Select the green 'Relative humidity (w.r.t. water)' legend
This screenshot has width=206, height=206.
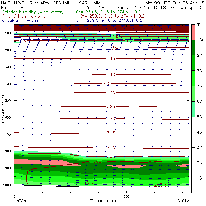tap(33, 12)
